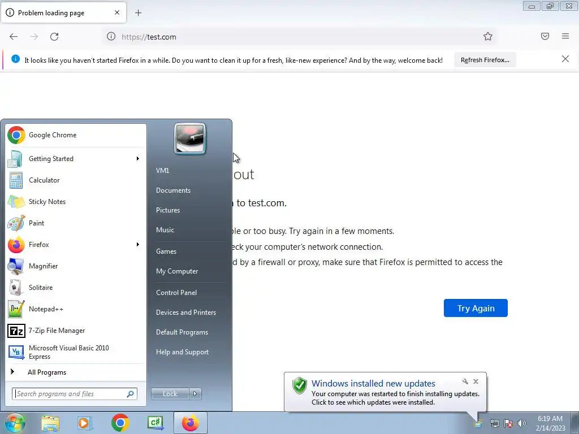
Task: Click the test.com URL address field
Action: click(x=299, y=37)
